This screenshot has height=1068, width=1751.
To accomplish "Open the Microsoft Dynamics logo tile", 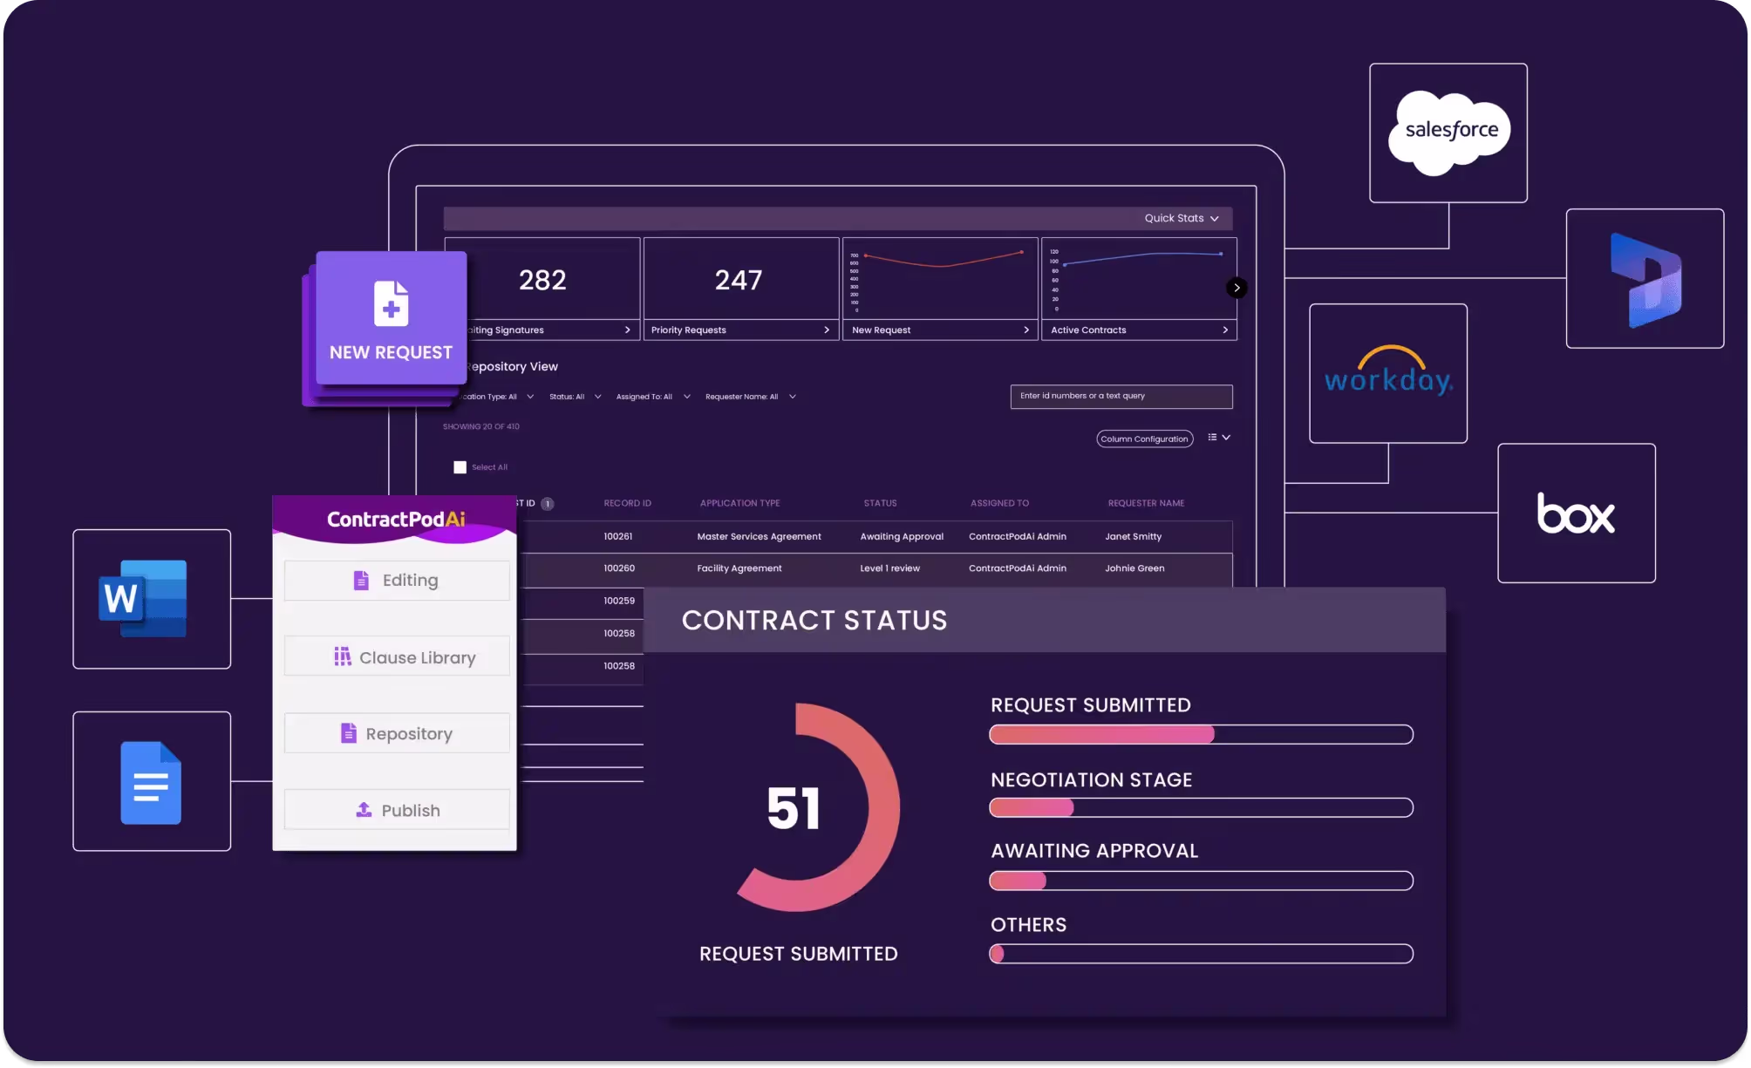I will (x=1645, y=279).
